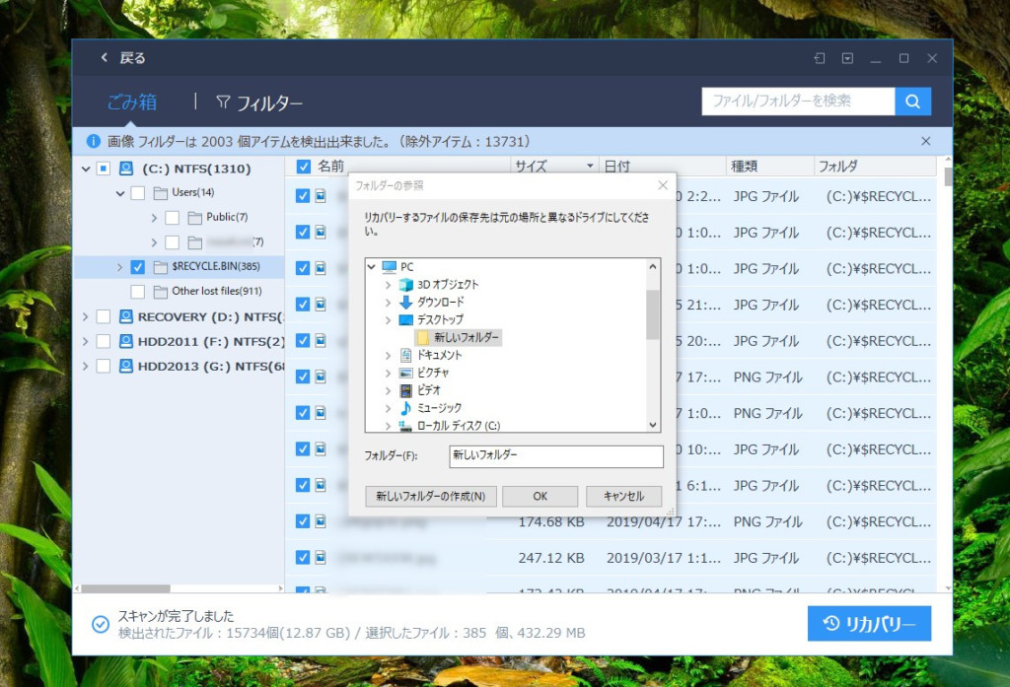Click the info icon in notification bar

pyautogui.click(x=94, y=141)
